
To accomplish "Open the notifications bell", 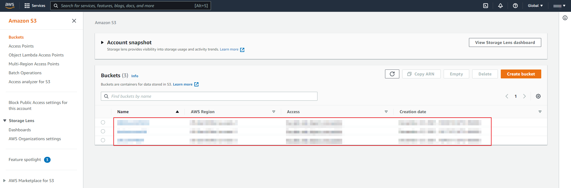I will [x=500, y=6].
